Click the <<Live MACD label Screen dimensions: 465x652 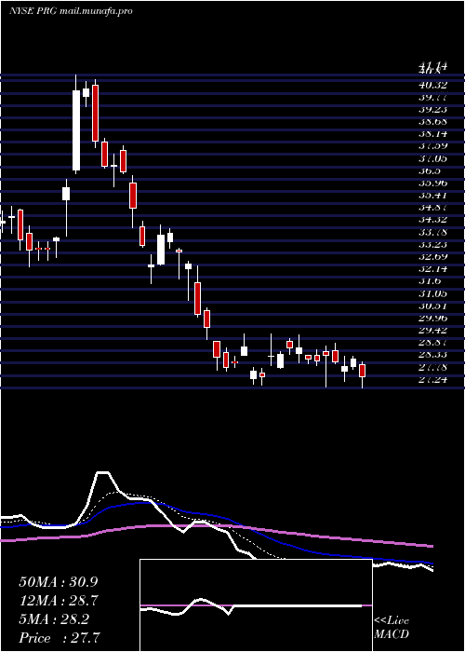pos(392,627)
